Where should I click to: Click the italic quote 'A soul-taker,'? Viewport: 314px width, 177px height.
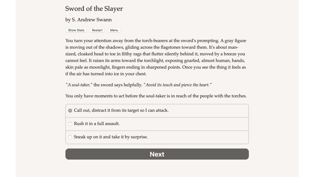79,85
